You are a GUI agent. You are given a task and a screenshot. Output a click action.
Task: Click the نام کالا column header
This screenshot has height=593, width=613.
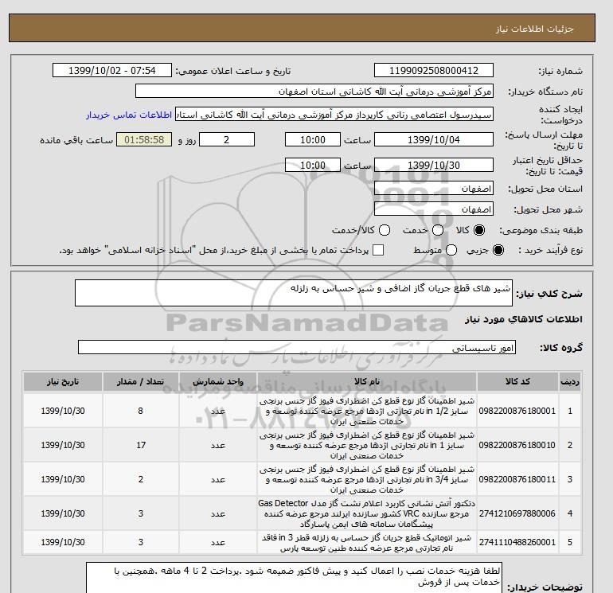pyautogui.click(x=367, y=381)
